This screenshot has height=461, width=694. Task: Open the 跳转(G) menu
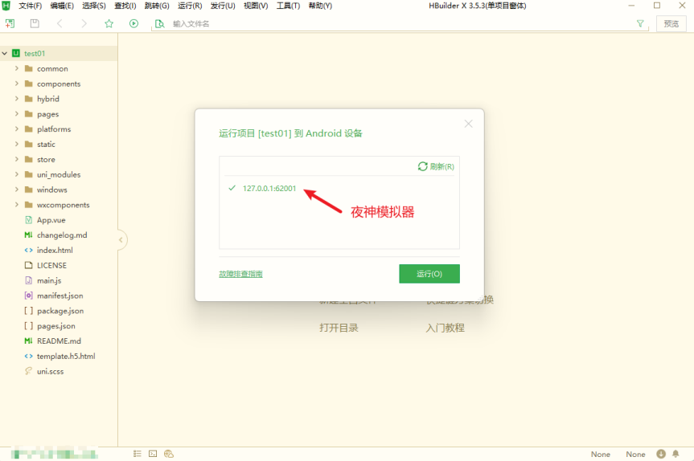pyautogui.click(x=157, y=6)
